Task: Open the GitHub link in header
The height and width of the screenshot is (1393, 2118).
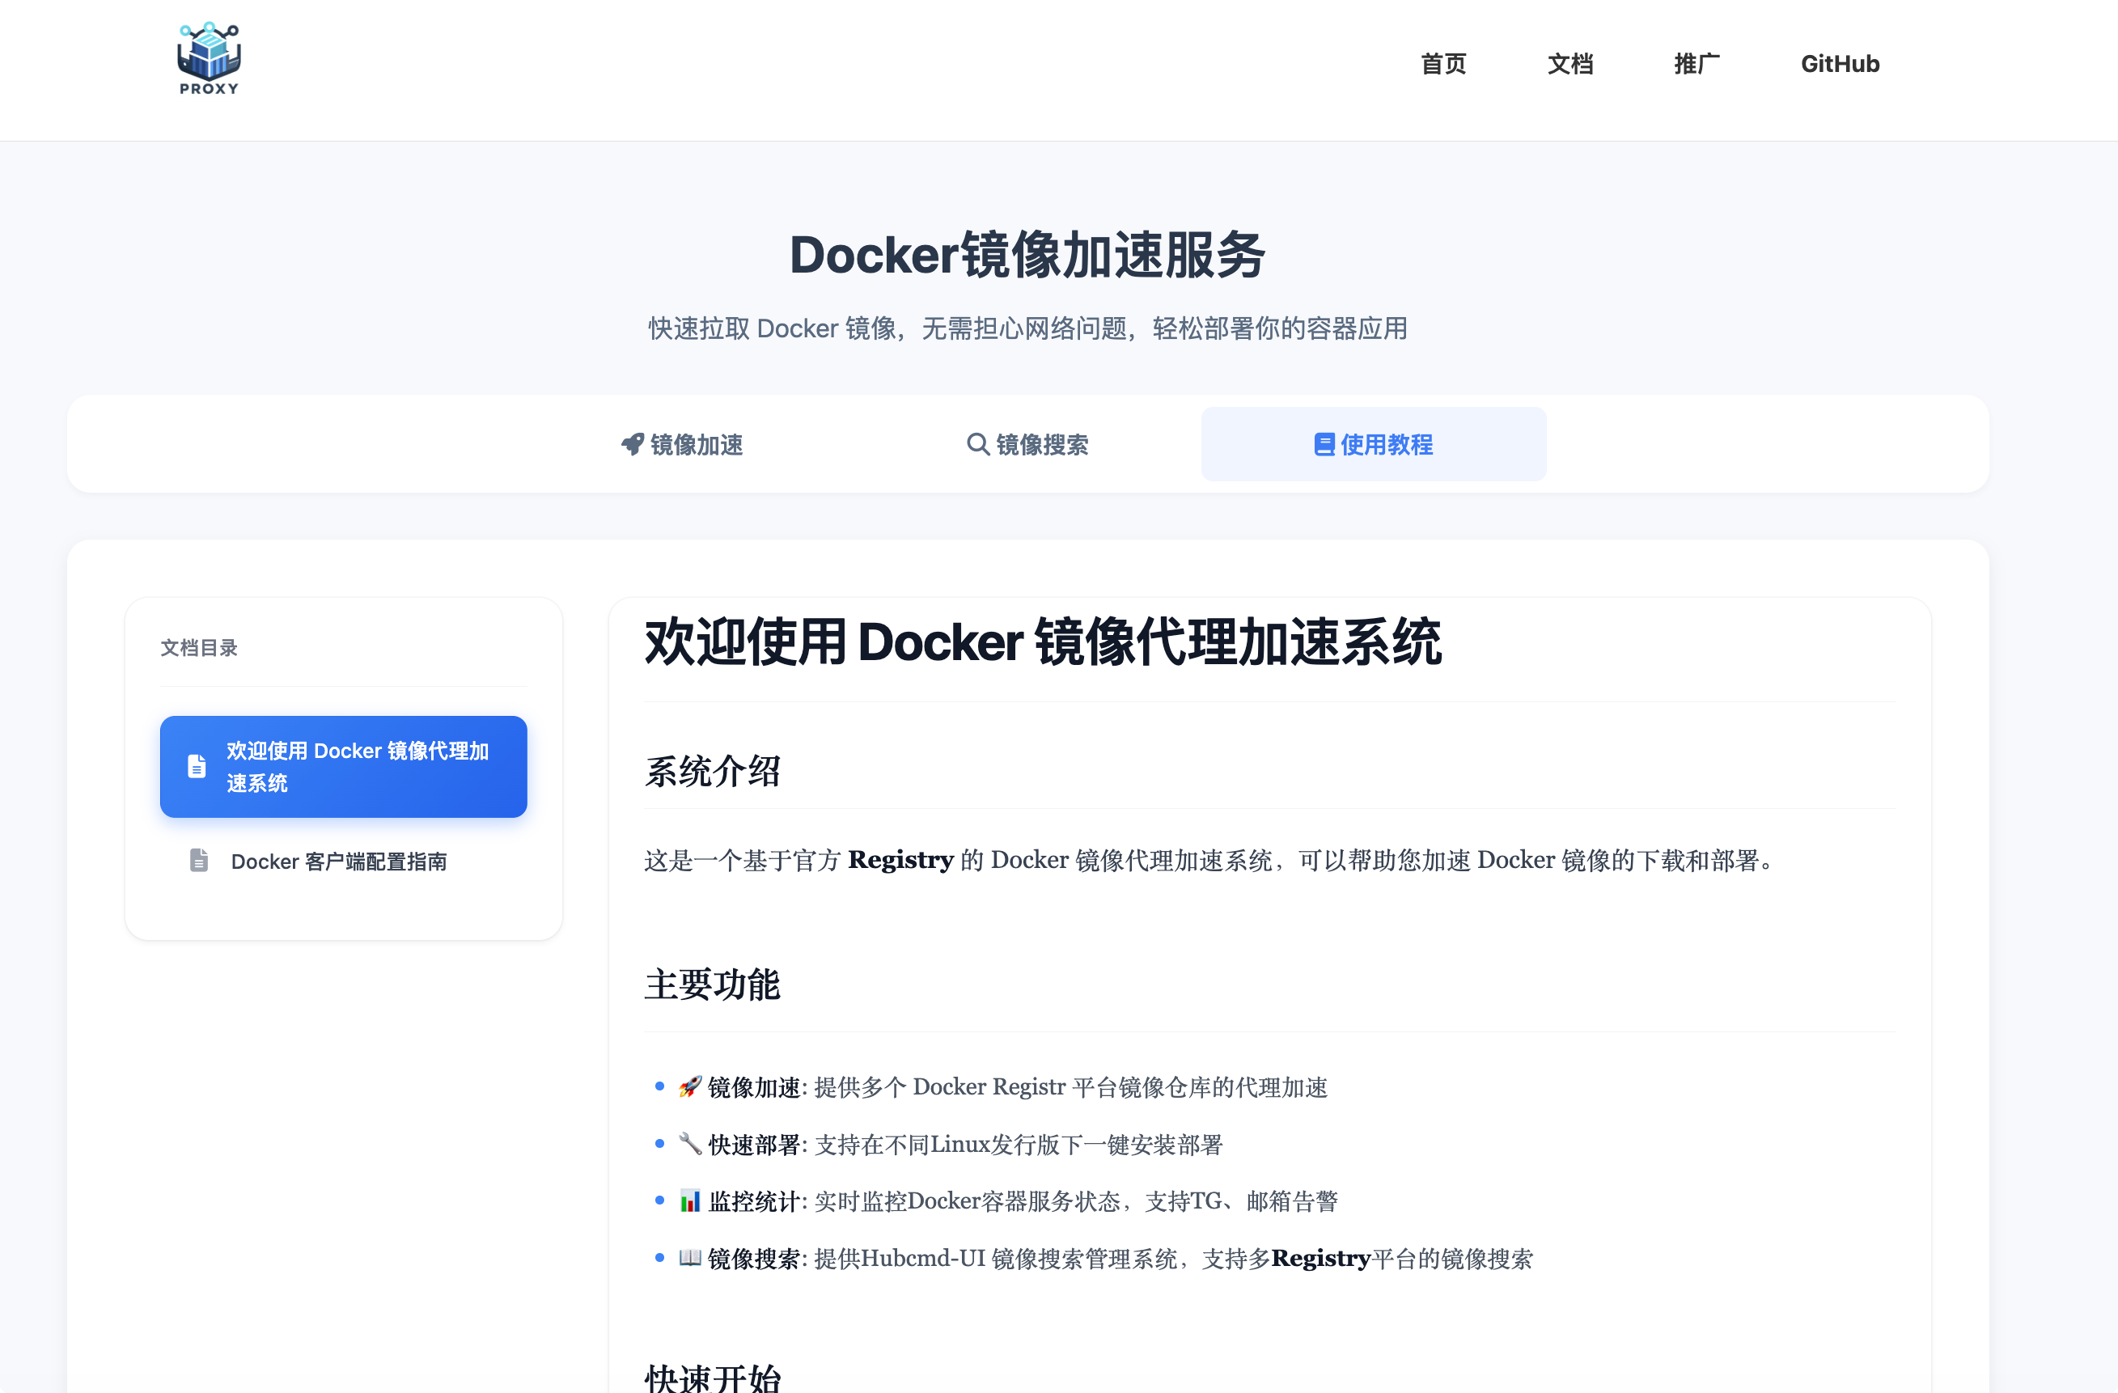Action: click(x=1840, y=64)
